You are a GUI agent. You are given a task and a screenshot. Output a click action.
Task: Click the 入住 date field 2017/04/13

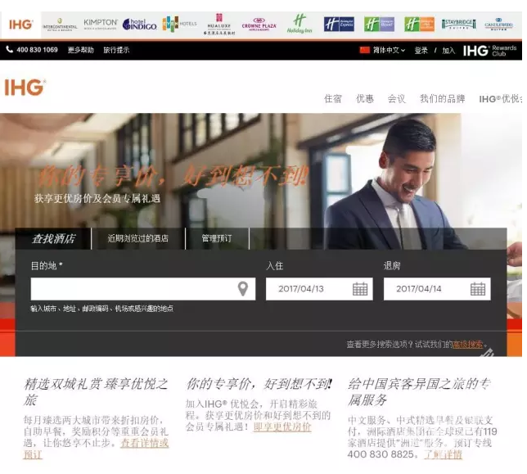pos(319,289)
